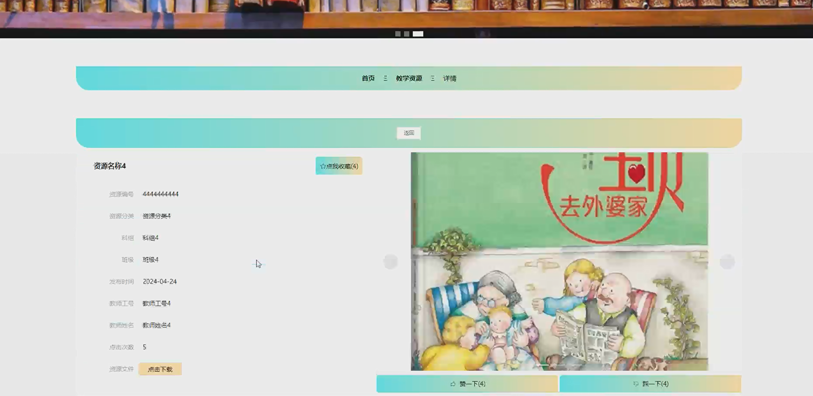
Task: Click the resource number 4444444444
Action: point(160,194)
